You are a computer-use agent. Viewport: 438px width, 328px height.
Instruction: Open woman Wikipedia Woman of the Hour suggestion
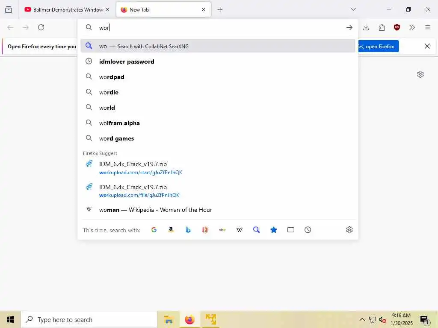coord(218,209)
